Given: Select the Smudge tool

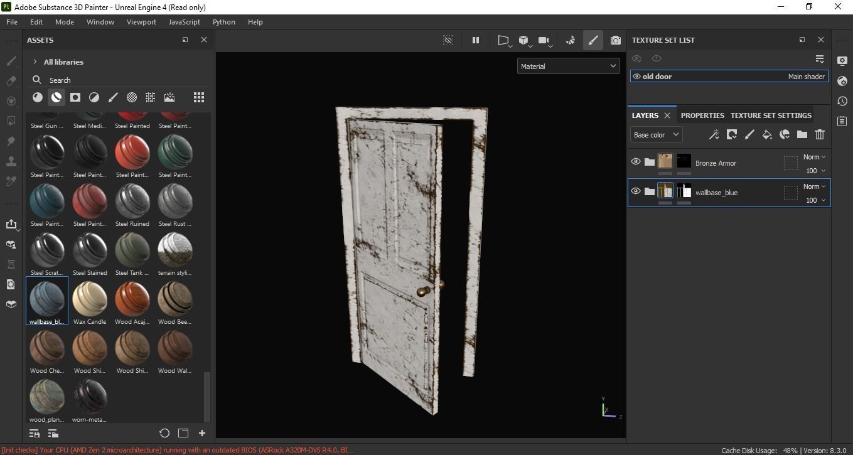Looking at the screenshot, I should pos(11,141).
